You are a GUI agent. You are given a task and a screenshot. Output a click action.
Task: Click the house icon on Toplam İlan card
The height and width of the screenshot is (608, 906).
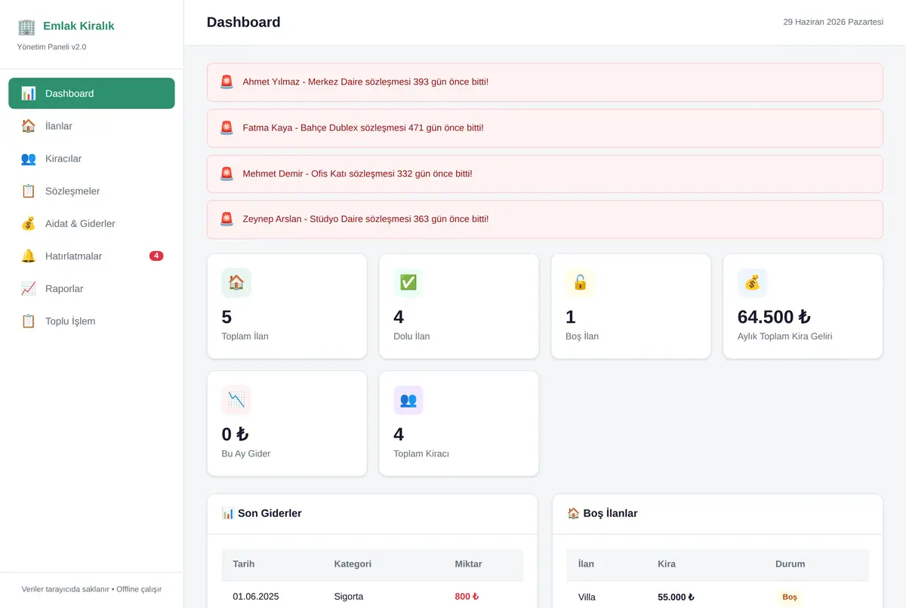coord(236,283)
